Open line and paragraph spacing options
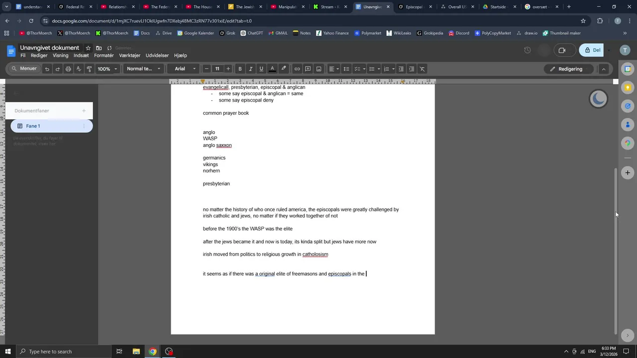Viewport: 637px width, 358px height. [346, 69]
